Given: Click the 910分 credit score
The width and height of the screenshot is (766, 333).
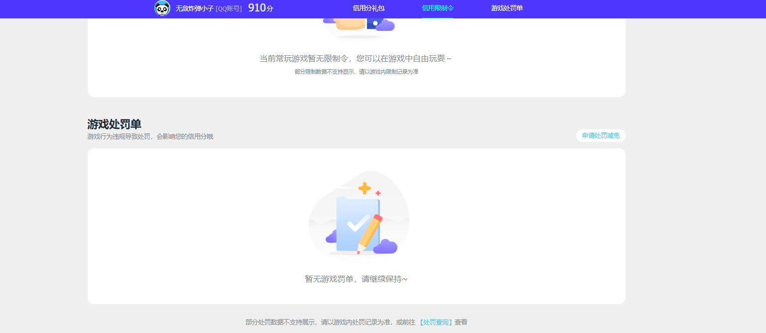Looking at the screenshot, I should [x=260, y=8].
